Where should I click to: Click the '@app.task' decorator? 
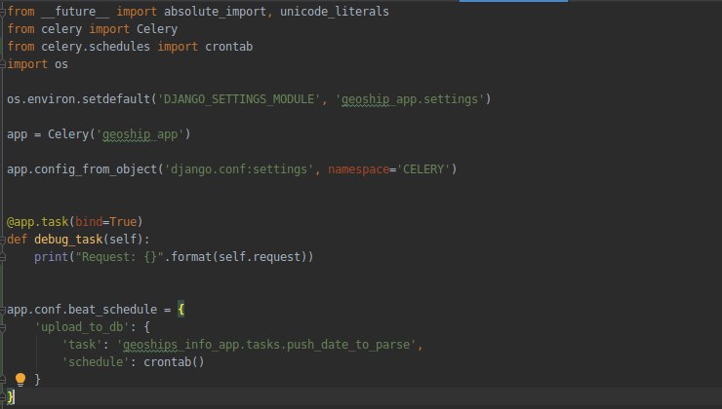click(x=37, y=222)
